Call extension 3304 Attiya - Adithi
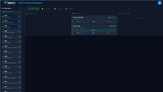163x92 pixels. (x=19, y=52)
